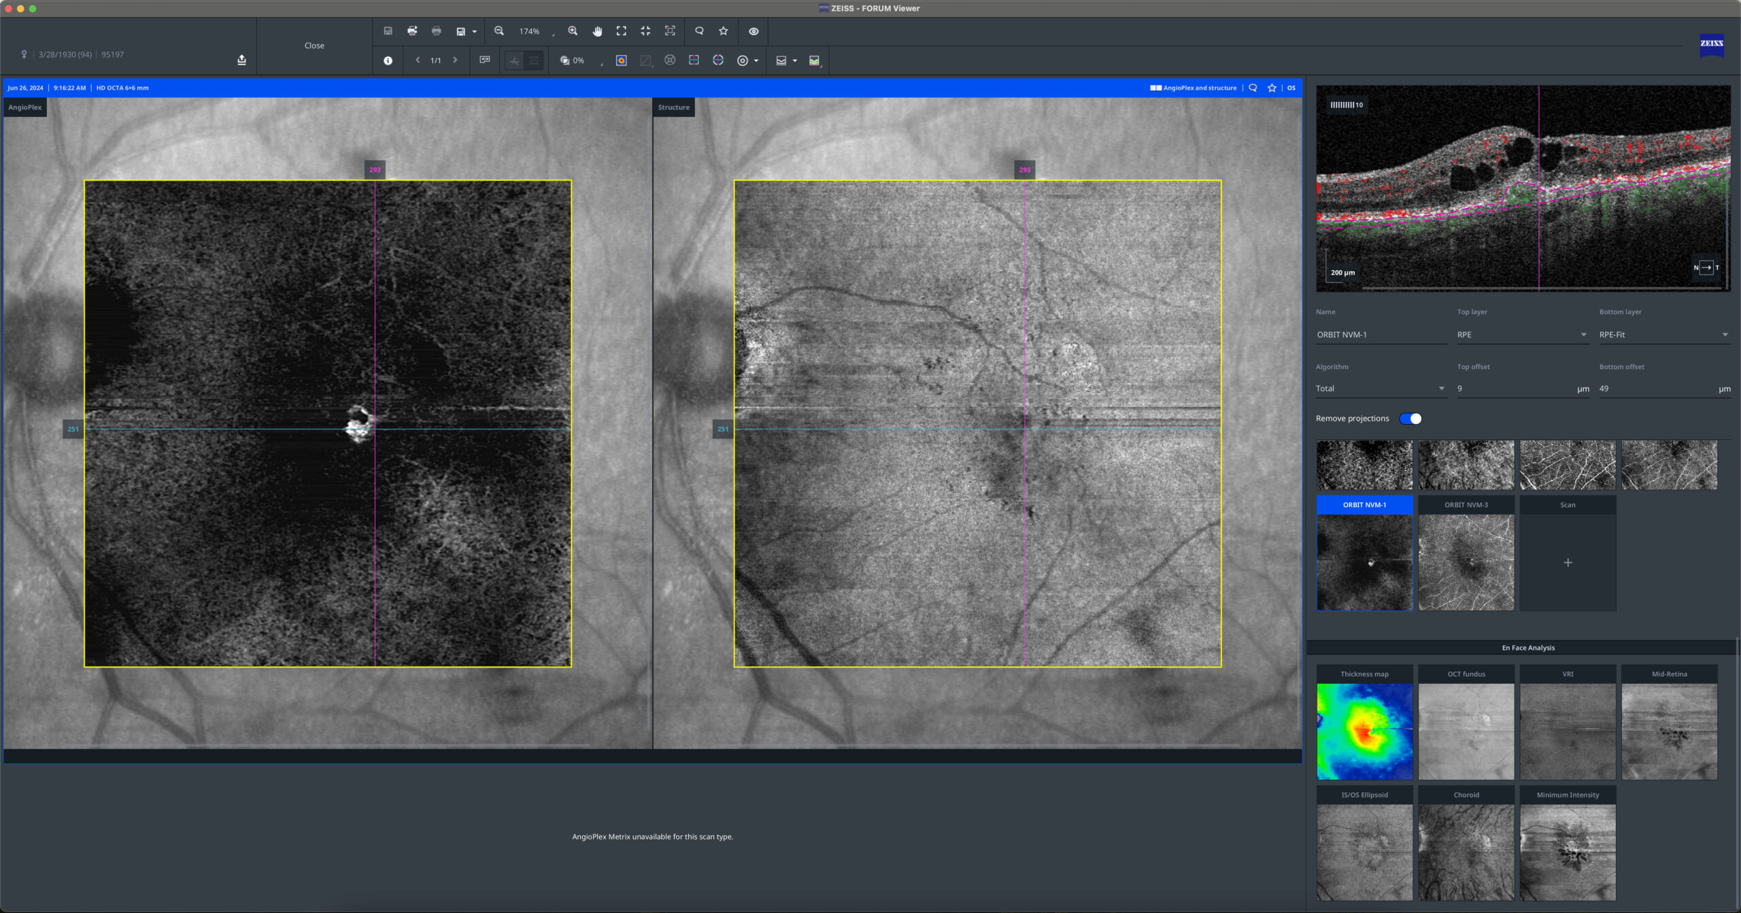Toggle the vessel overlay mode button
Image resolution: width=1741 pixels, height=913 pixels.
(514, 61)
